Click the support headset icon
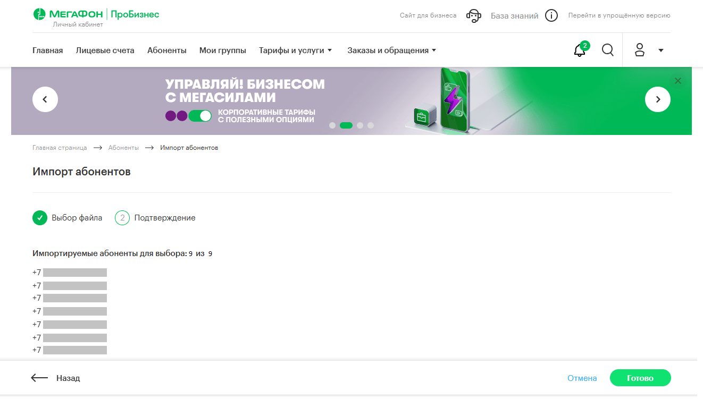The width and height of the screenshot is (703, 399). coord(474,16)
